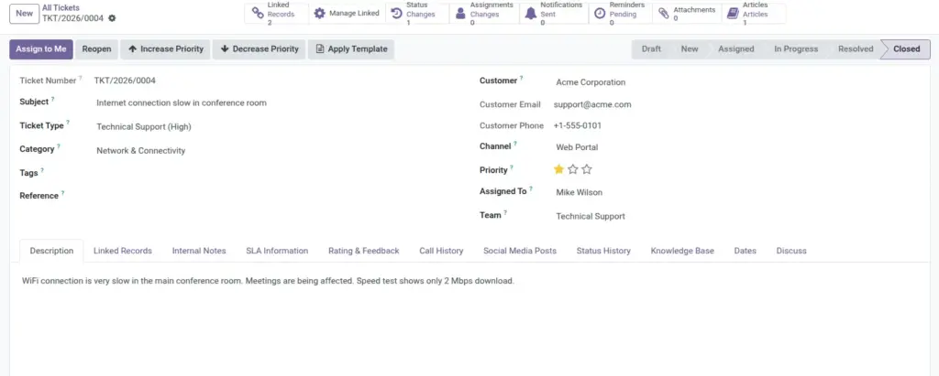Set status to Draft
The image size is (939, 376).
click(x=651, y=49)
